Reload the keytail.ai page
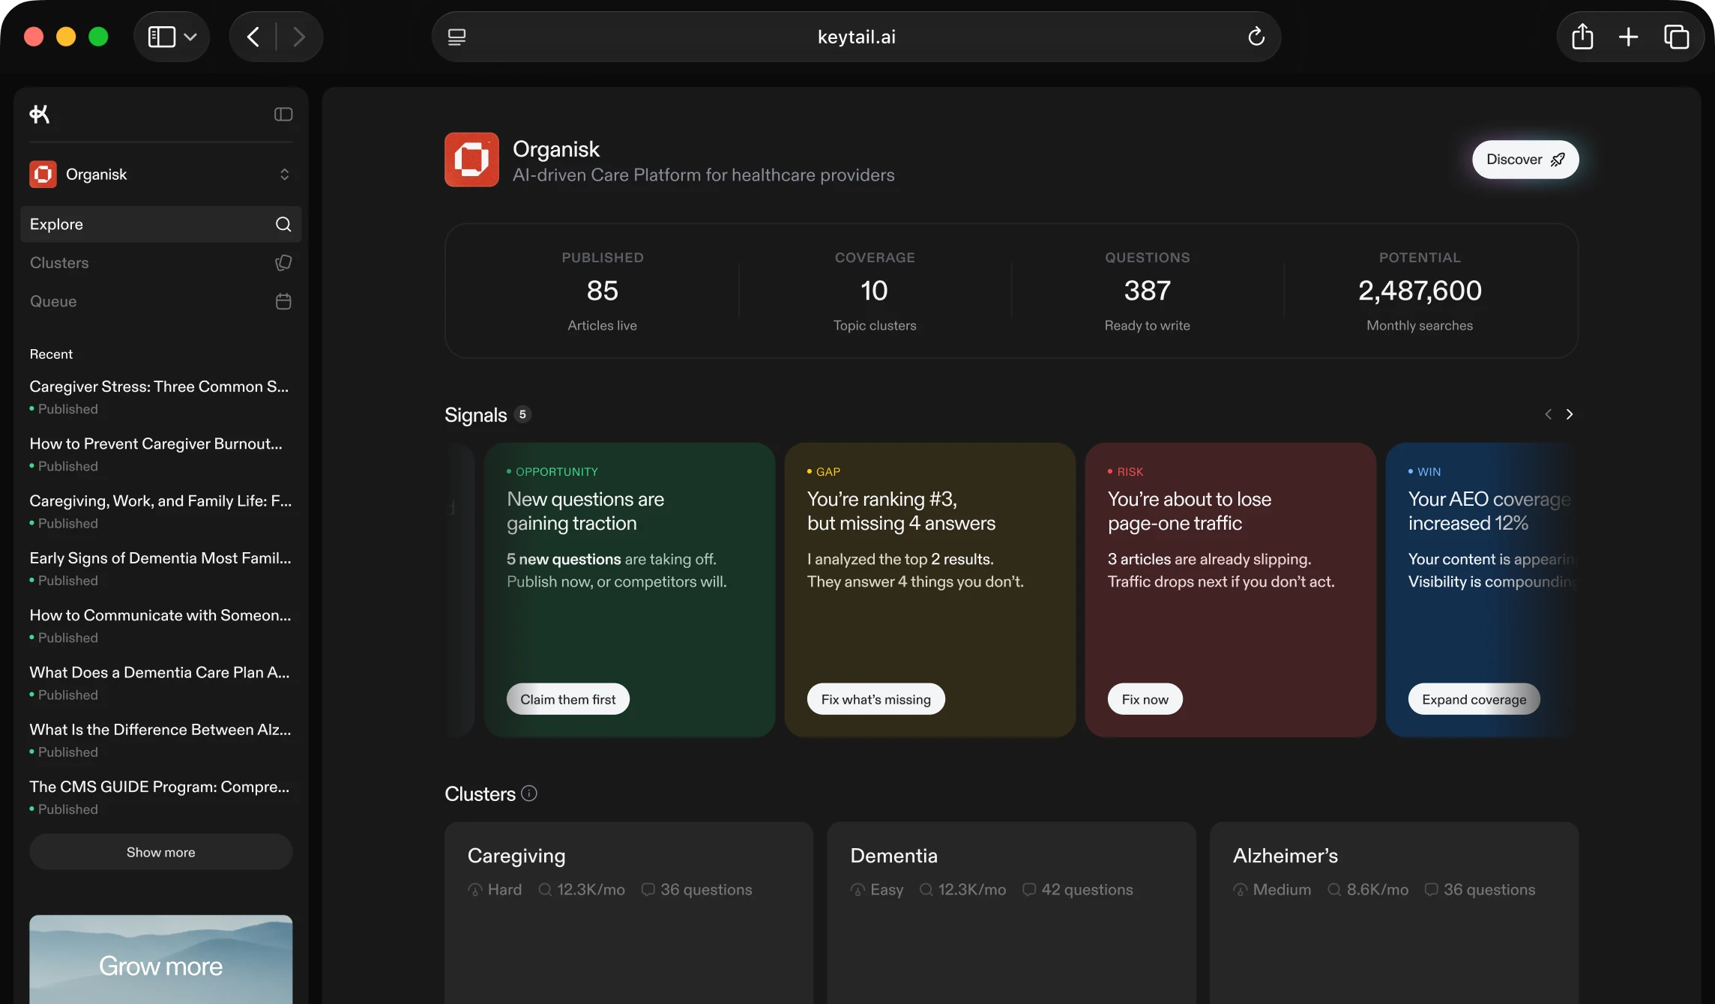Image resolution: width=1715 pixels, height=1004 pixels. pos(1256,36)
